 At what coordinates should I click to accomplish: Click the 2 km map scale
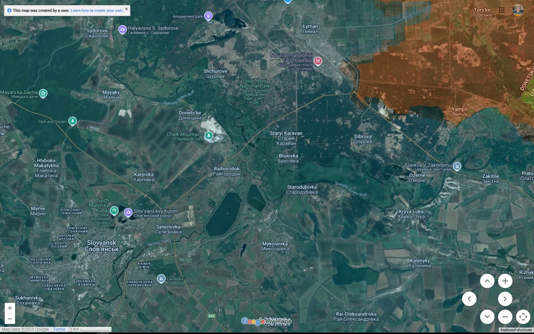tap(89, 329)
